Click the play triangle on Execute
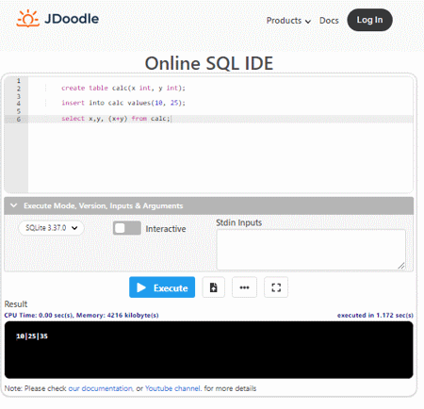The image size is (424, 409). pos(141,287)
